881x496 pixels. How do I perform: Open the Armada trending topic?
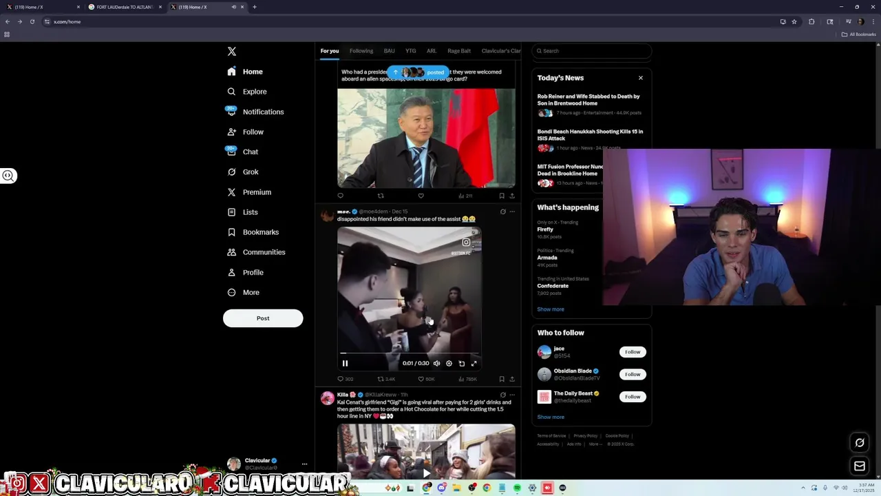(x=547, y=258)
